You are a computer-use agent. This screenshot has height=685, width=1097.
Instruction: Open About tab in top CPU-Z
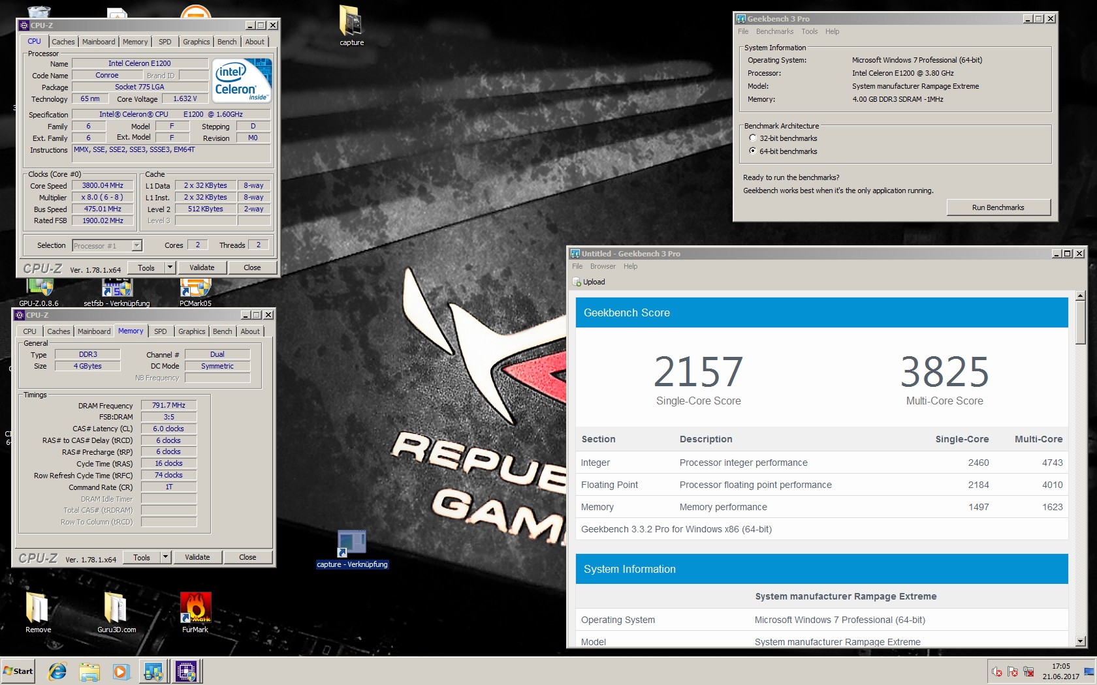coord(255,42)
